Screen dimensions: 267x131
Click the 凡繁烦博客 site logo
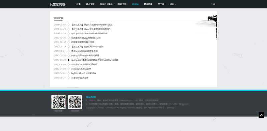[57, 4]
